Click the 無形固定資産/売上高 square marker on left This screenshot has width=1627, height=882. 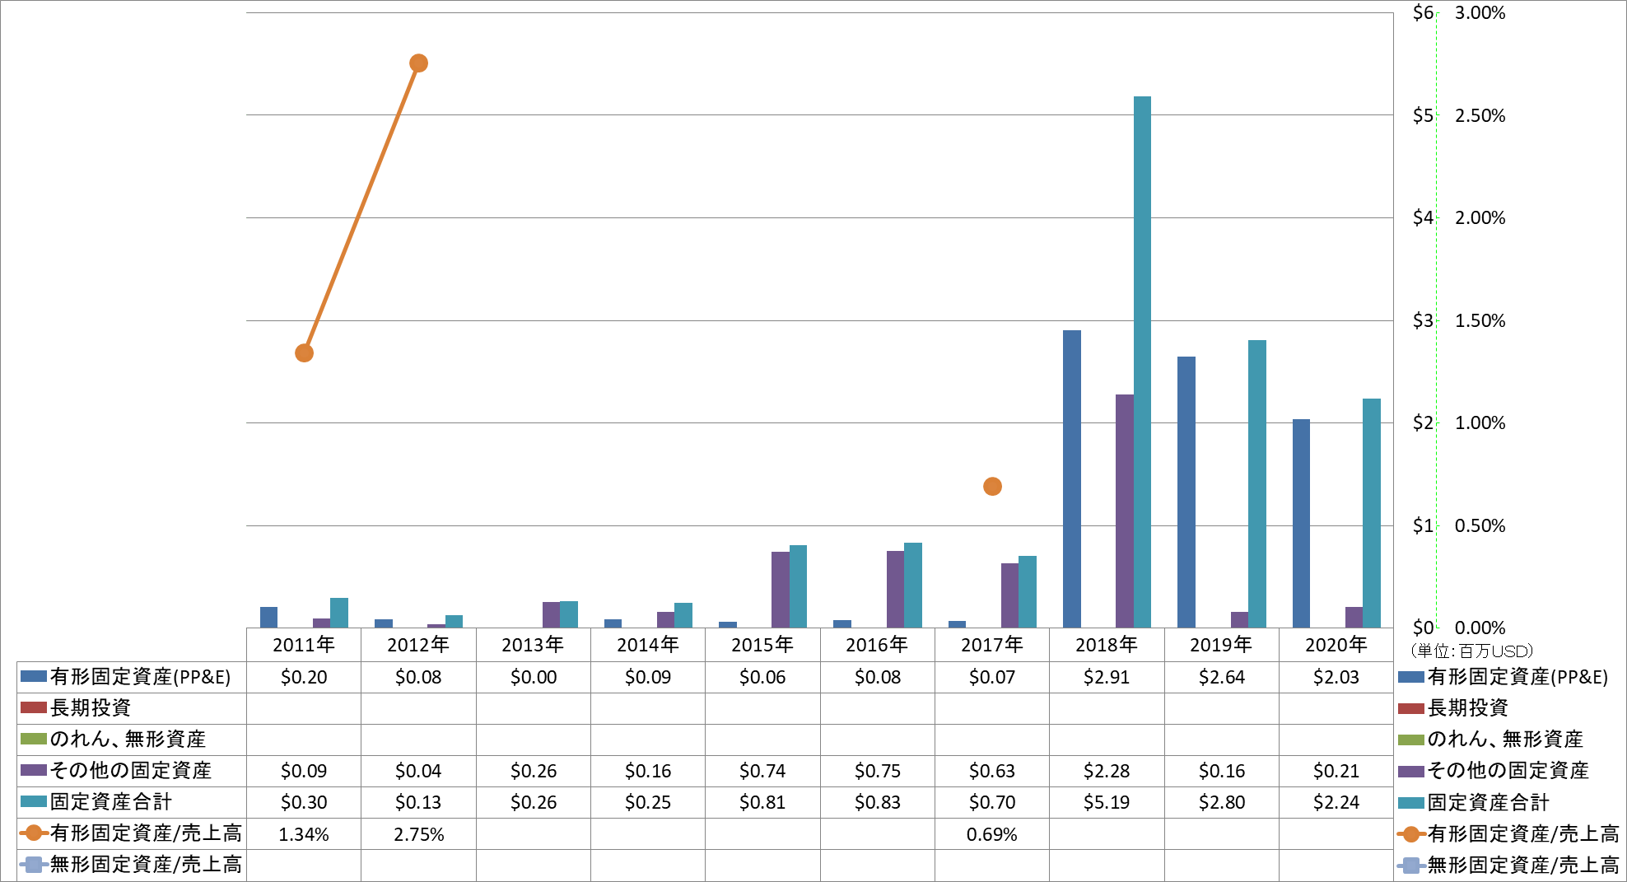click(x=33, y=864)
